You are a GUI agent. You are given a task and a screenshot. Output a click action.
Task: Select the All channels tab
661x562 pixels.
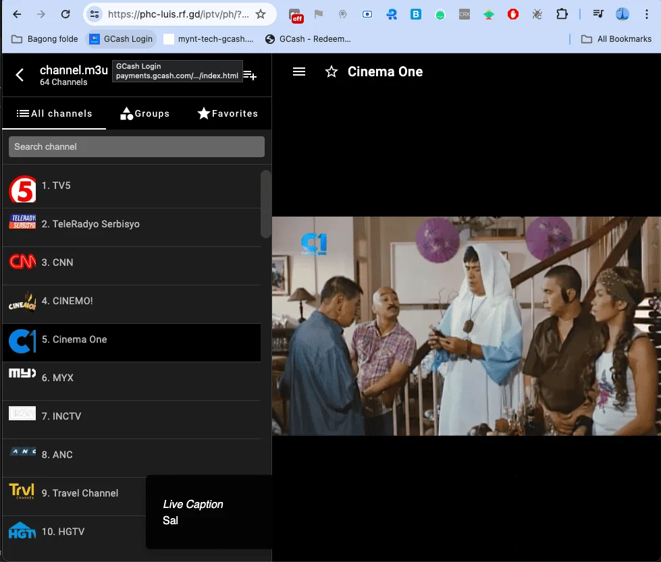pyautogui.click(x=55, y=113)
